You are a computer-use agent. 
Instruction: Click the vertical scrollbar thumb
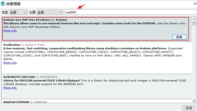click(x=194, y=23)
